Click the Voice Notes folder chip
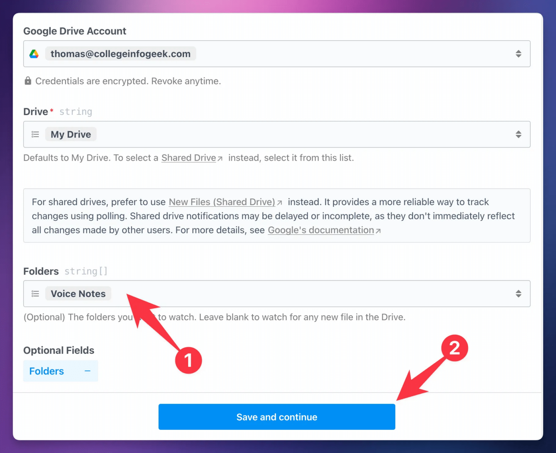The image size is (556, 453). [x=78, y=294]
